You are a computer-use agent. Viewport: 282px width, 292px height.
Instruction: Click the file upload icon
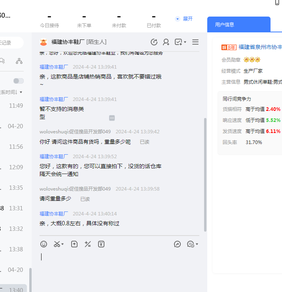point(74,244)
